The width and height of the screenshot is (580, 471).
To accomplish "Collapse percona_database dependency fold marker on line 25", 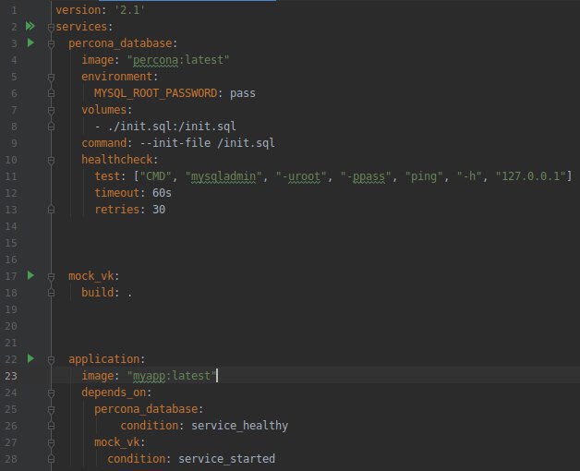I will click(x=51, y=409).
